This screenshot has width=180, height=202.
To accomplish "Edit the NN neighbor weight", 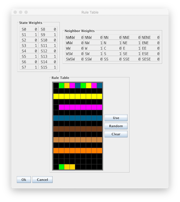I will (x=112, y=37).
